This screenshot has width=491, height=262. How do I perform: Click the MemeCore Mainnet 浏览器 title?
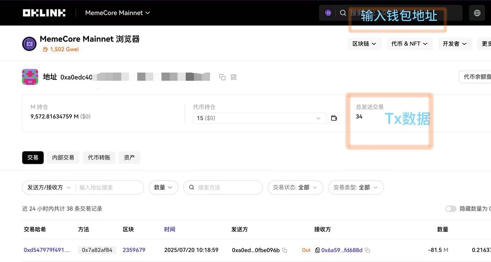click(x=90, y=39)
